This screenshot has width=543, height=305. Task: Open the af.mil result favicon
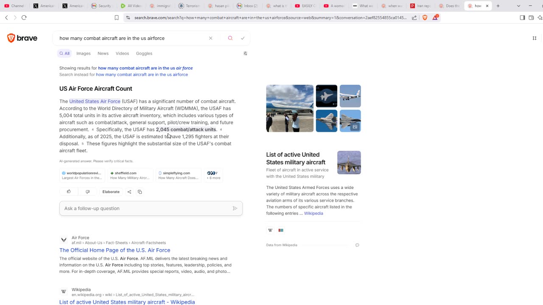[64, 240]
